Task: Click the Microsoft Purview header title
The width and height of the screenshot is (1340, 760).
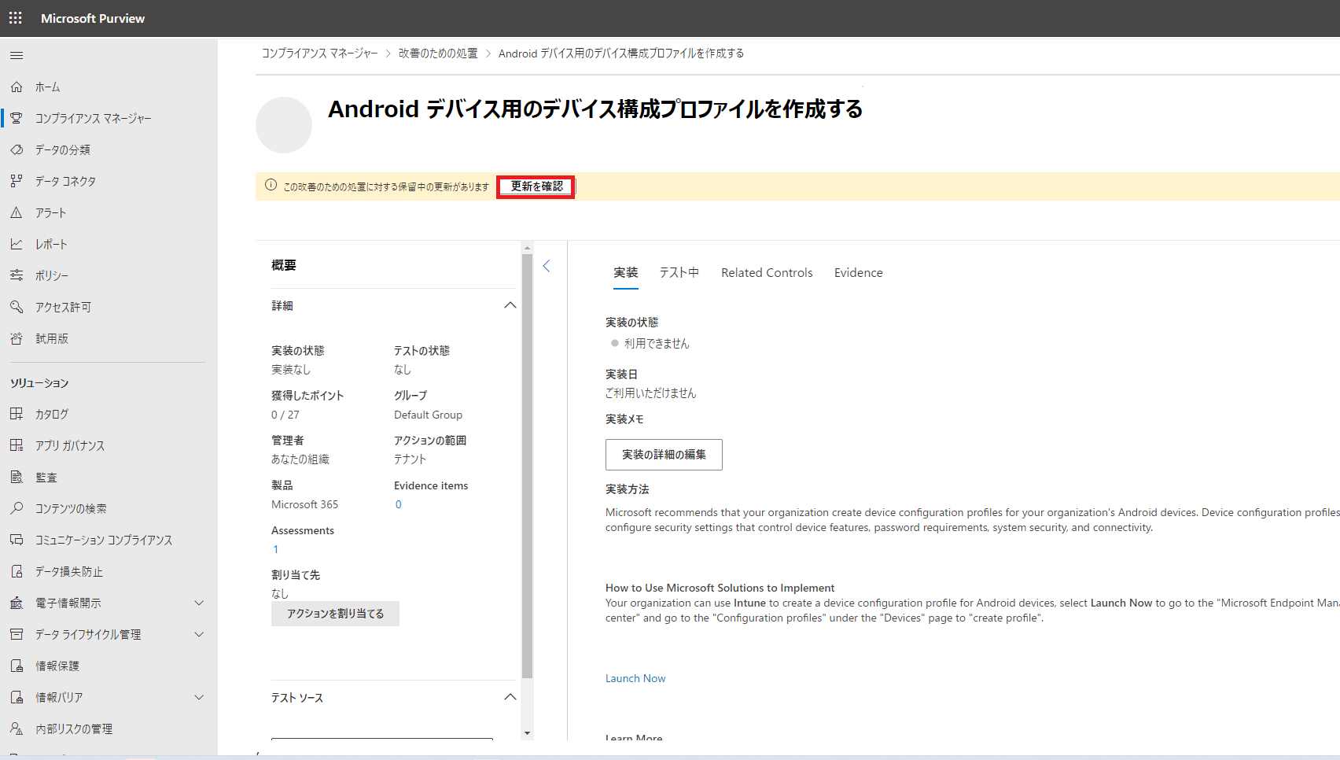Action: pyautogui.click(x=93, y=18)
